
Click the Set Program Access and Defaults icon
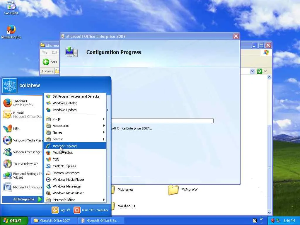(48, 96)
